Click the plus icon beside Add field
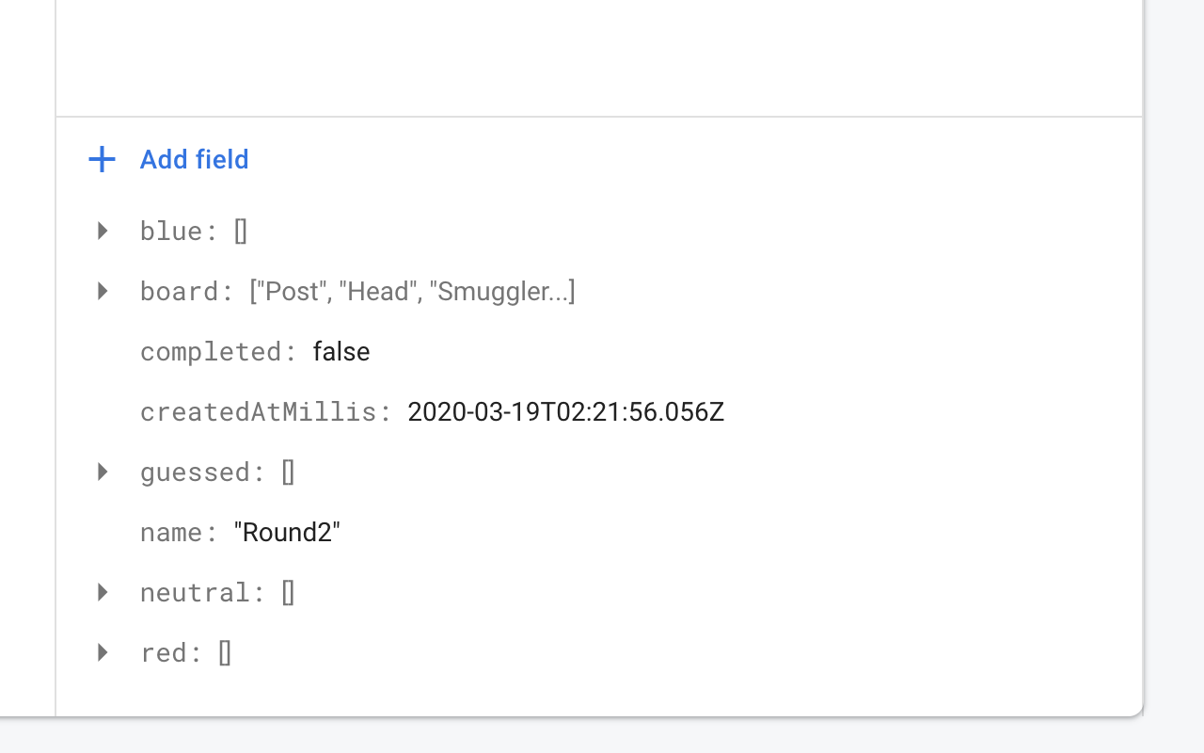 (x=102, y=160)
